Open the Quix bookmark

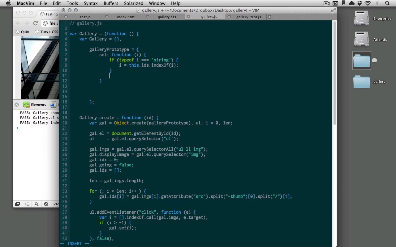(22, 32)
